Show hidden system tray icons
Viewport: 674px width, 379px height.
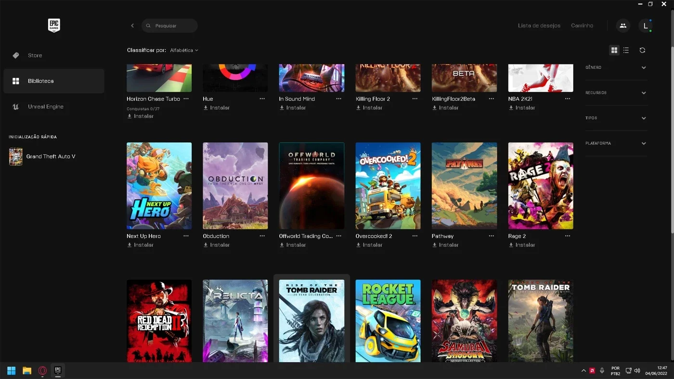(583, 370)
